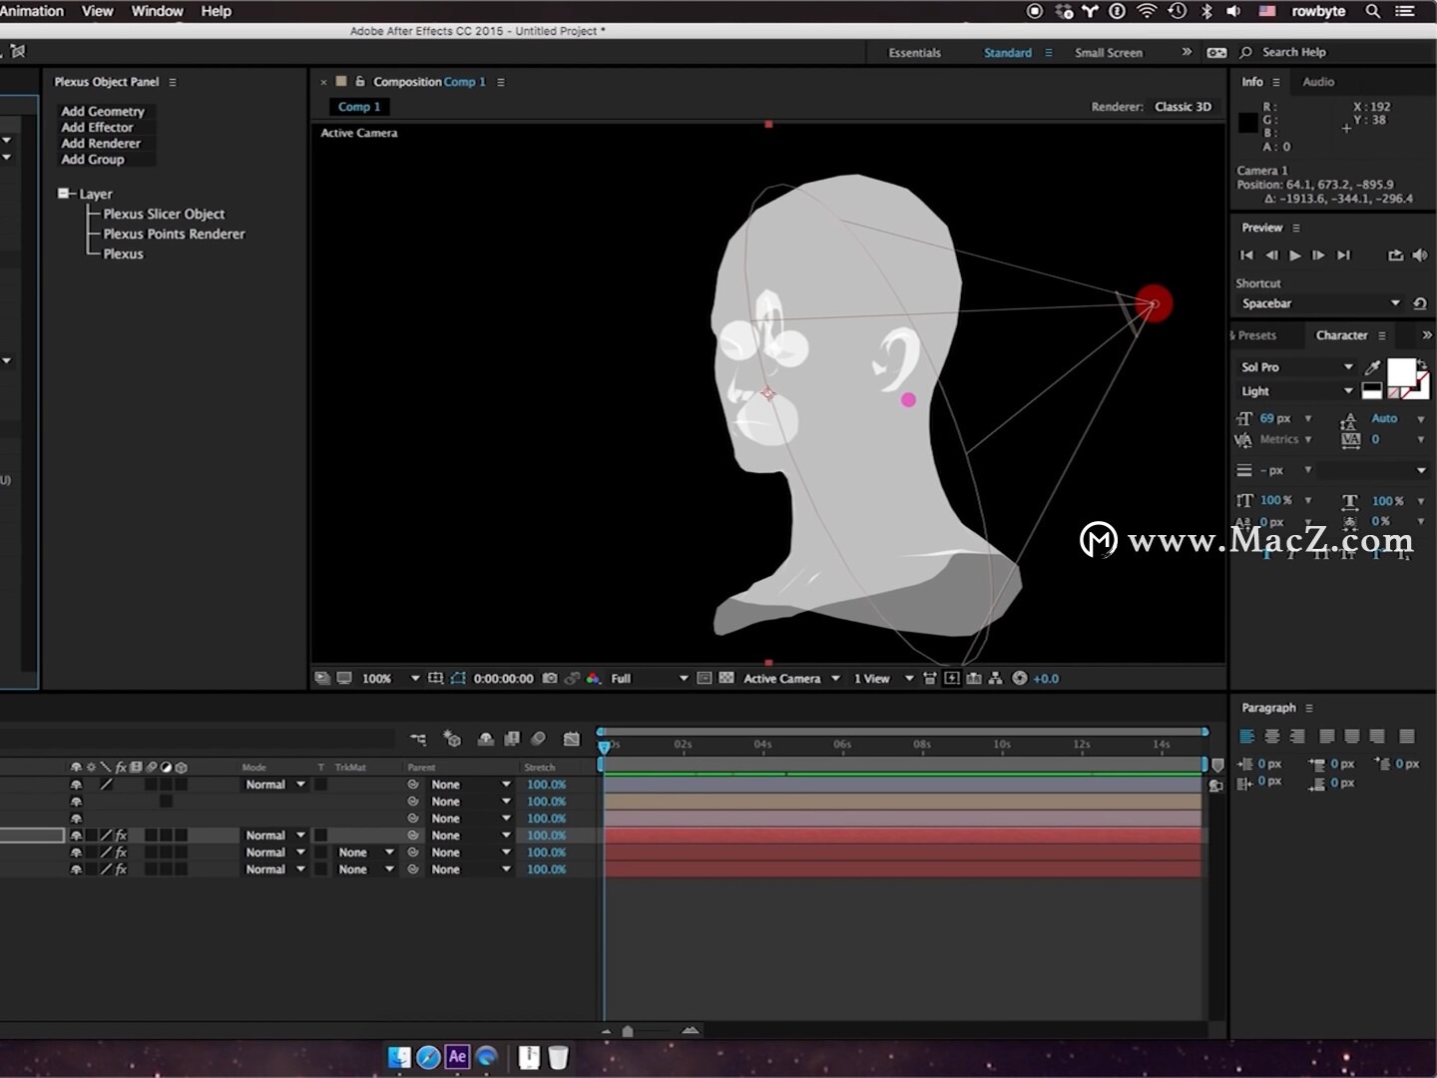Screen dimensions: 1437x1078
Task: Change the Sol Pro font via its dropdown
Action: point(1349,367)
